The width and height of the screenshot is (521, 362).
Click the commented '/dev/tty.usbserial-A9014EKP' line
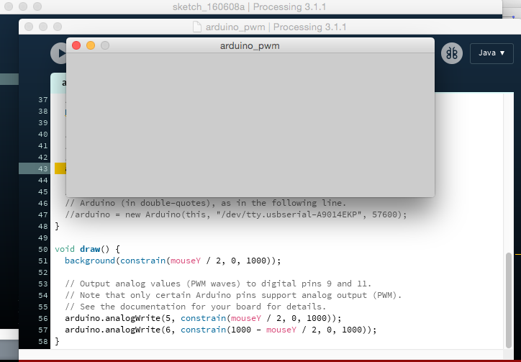(x=236, y=214)
